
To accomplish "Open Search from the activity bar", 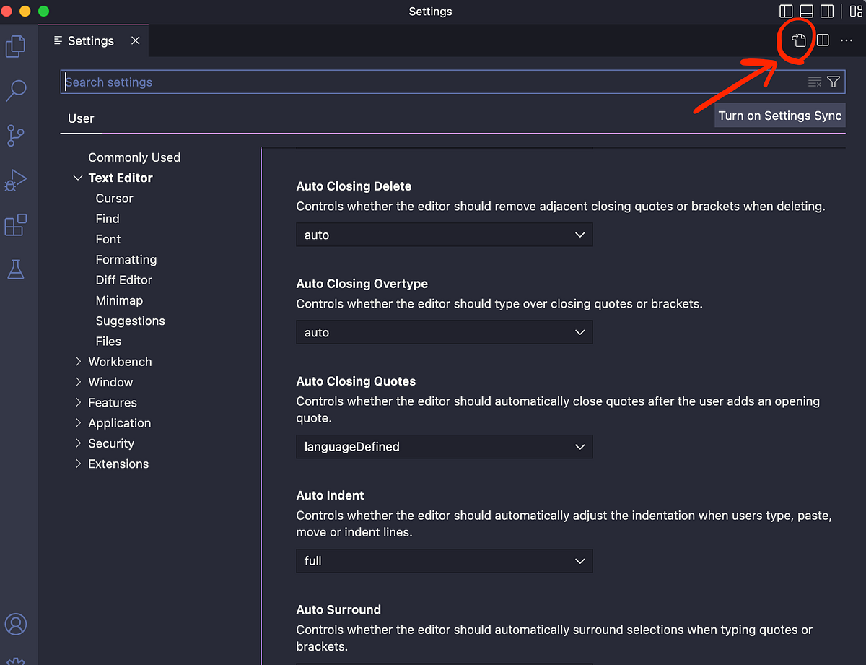I will [17, 90].
